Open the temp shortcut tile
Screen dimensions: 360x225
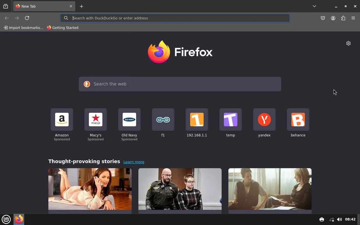(231, 123)
